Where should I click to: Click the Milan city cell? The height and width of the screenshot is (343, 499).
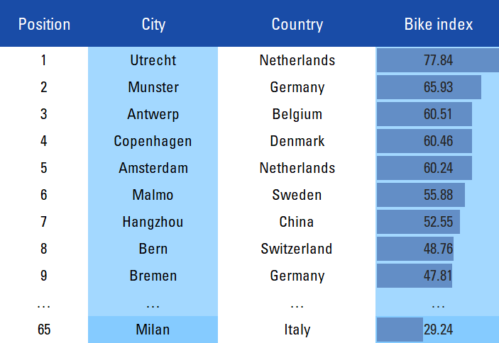click(x=153, y=330)
